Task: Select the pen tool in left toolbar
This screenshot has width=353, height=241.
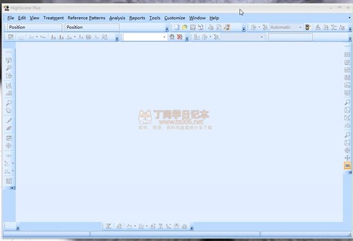Action: [x=9, y=121]
